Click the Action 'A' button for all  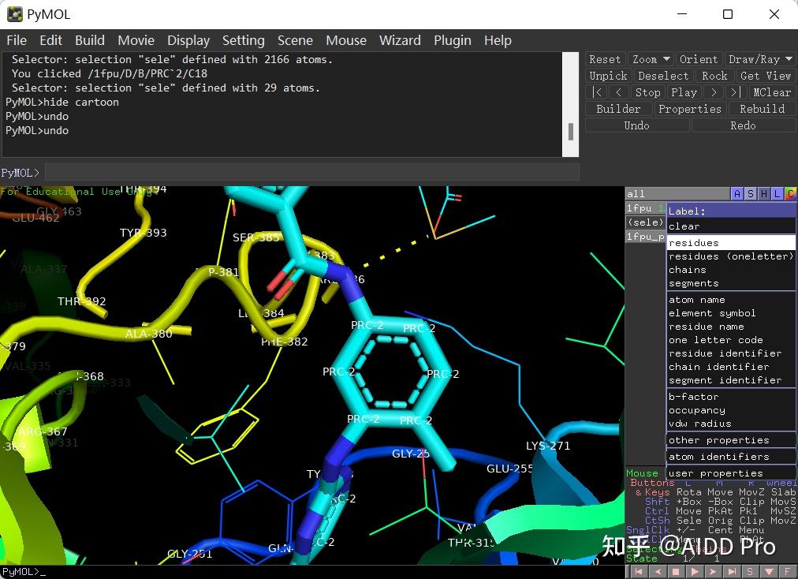pos(737,194)
